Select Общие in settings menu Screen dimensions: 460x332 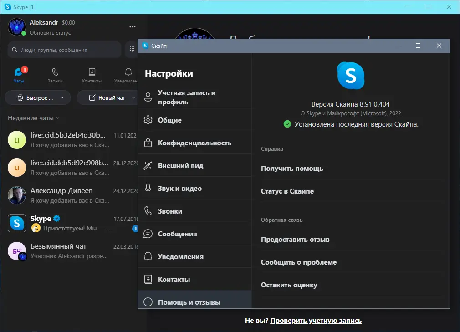(195, 120)
